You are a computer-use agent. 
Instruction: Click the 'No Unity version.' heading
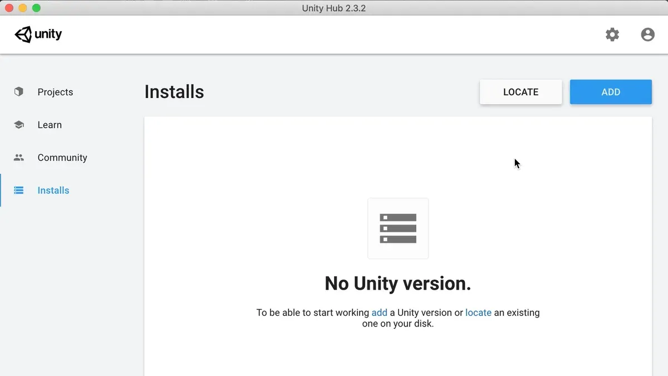(398, 284)
